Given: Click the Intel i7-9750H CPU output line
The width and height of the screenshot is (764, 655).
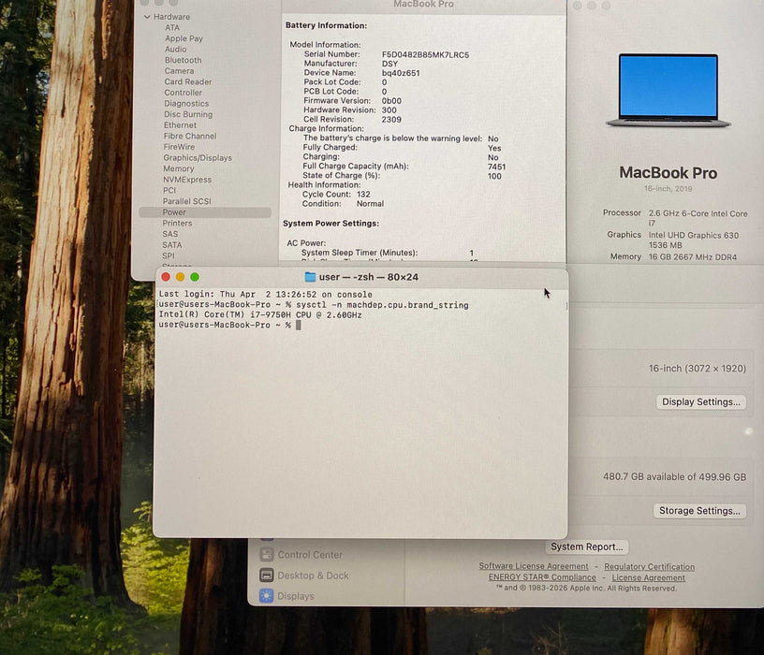Looking at the screenshot, I should (260, 315).
